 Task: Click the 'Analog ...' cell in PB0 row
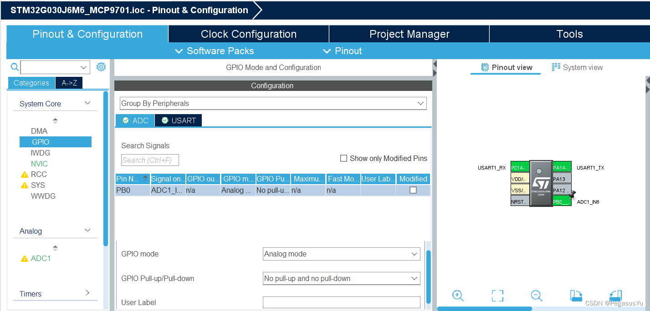(x=238, y=190)
